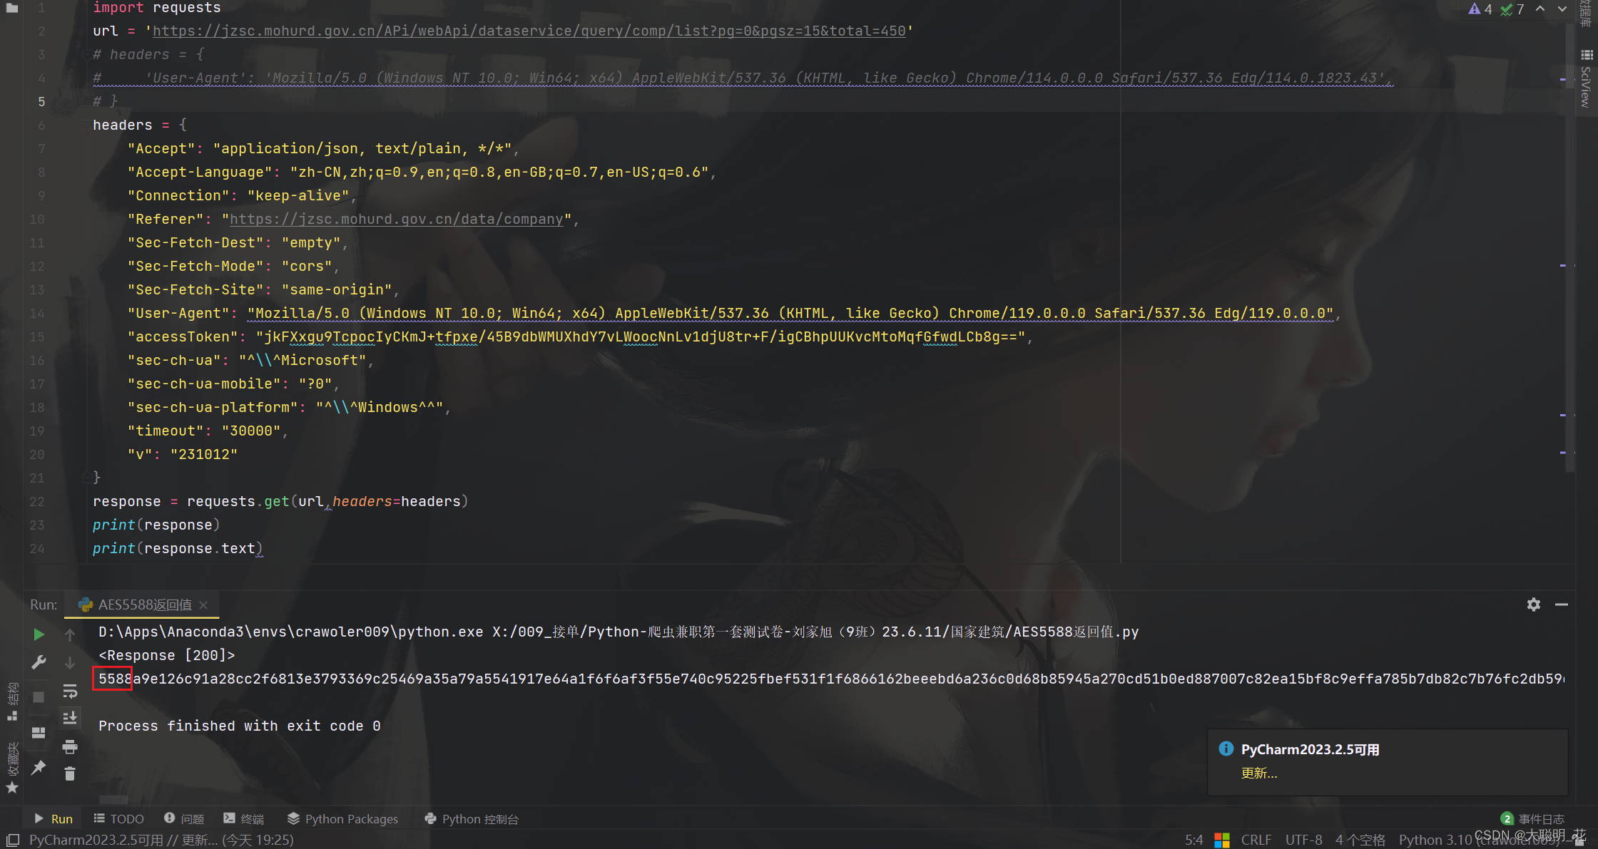This screenshot has width=1598, height=849.
Task: Collapse headers dict at line 6
Action: [87, 125]
